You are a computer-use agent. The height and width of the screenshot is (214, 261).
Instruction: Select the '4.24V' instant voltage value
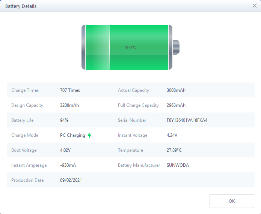tap(172, 135)
